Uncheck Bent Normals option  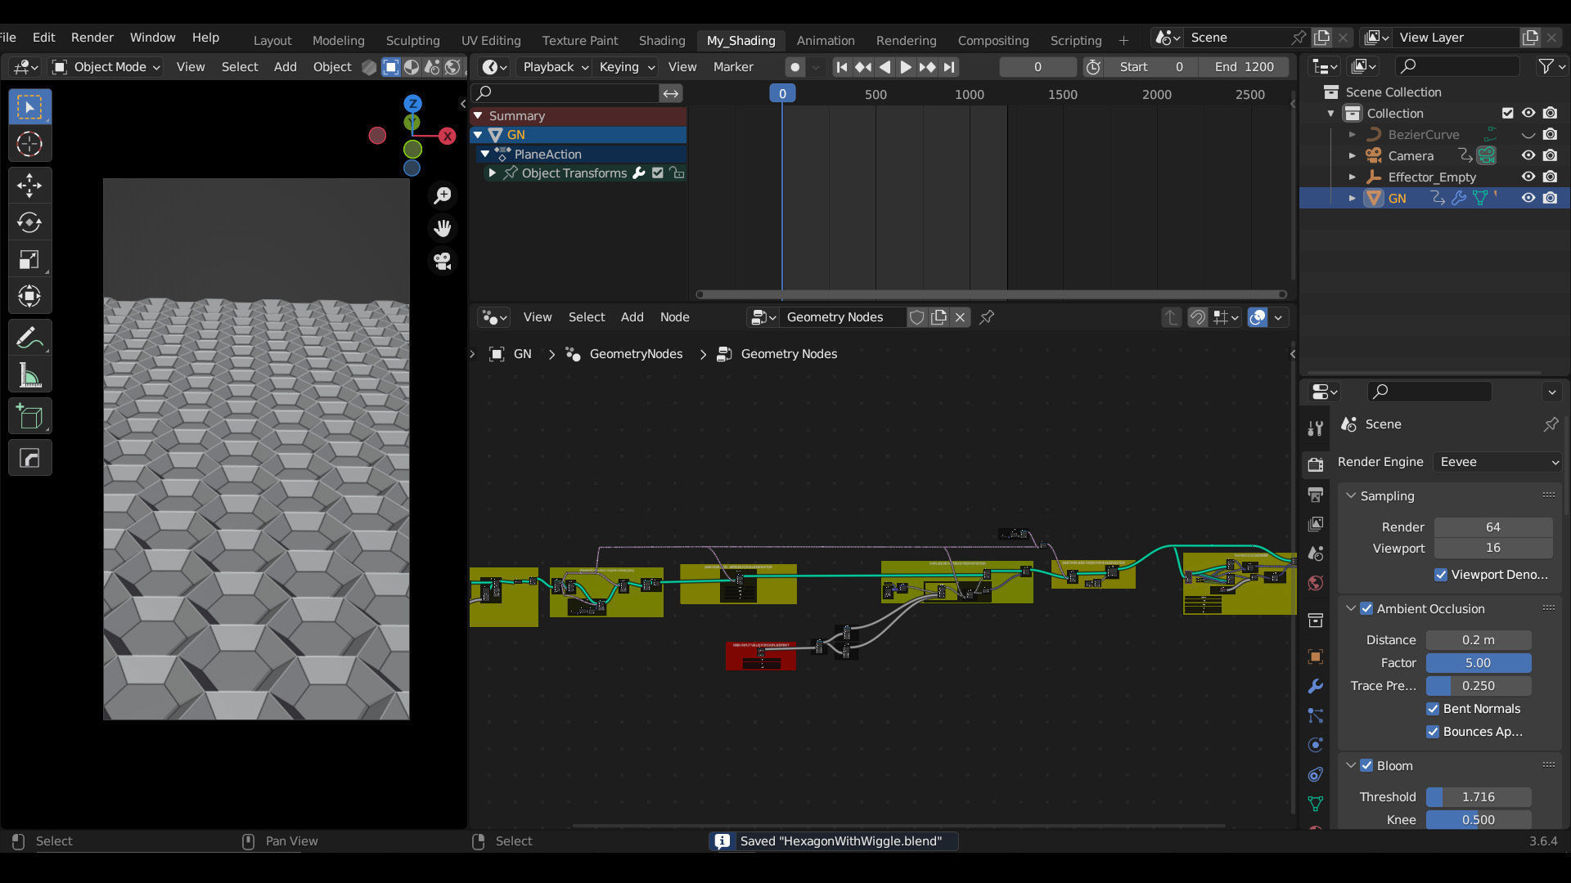pos(1433,709)
